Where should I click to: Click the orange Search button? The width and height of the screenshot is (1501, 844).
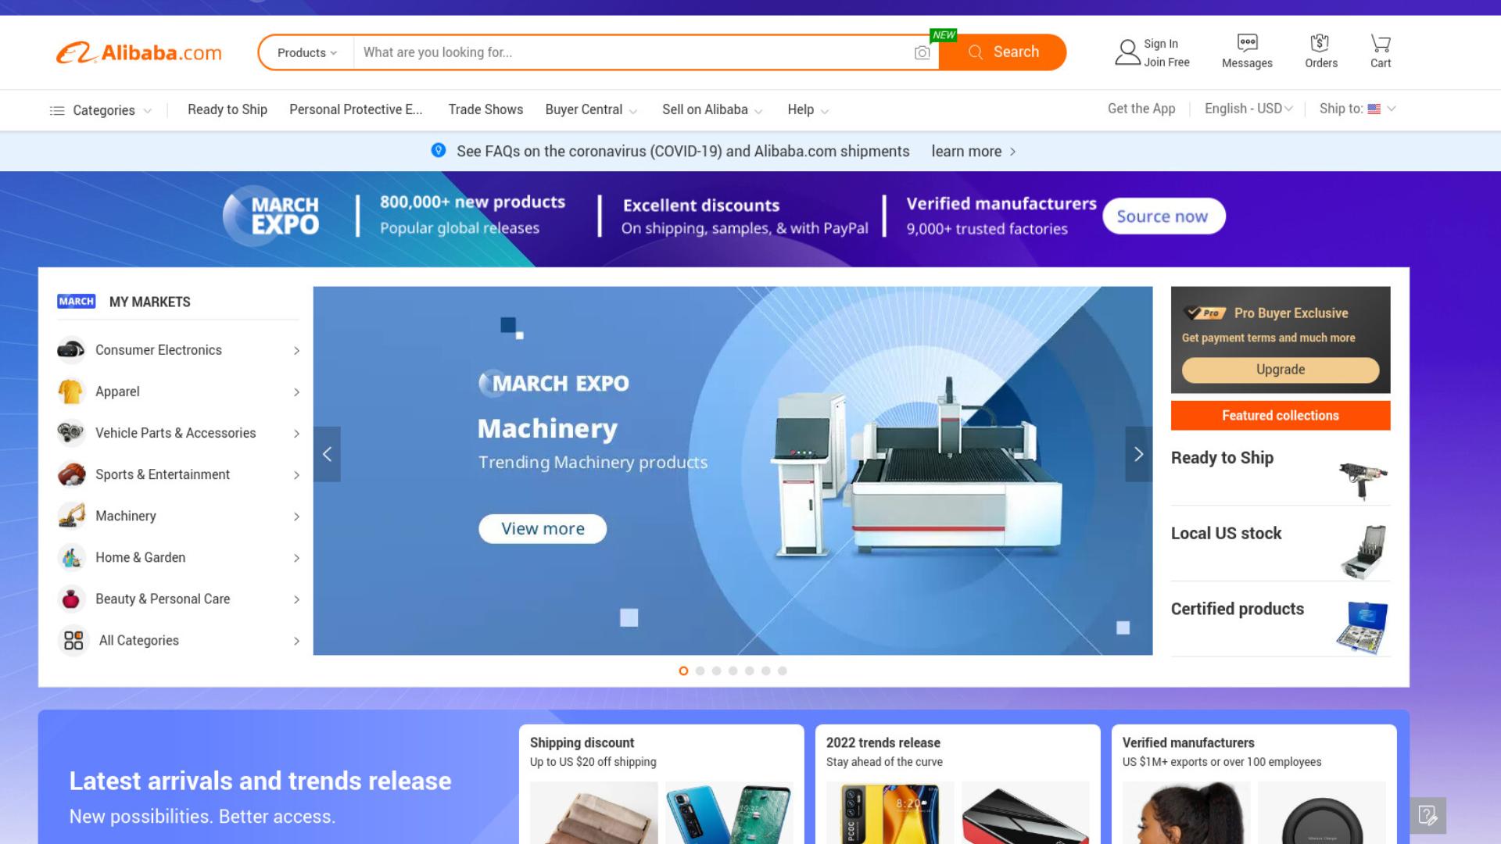pos(1002,52)
